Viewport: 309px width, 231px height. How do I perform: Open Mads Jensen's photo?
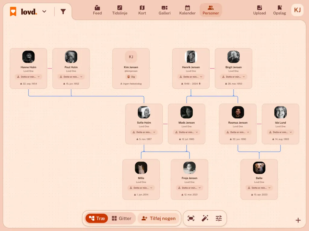tap(186, 112)
